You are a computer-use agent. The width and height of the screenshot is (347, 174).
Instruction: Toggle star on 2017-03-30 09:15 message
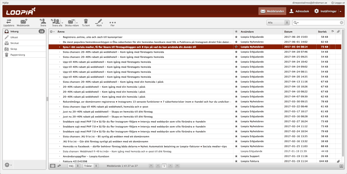pos(236,102)
